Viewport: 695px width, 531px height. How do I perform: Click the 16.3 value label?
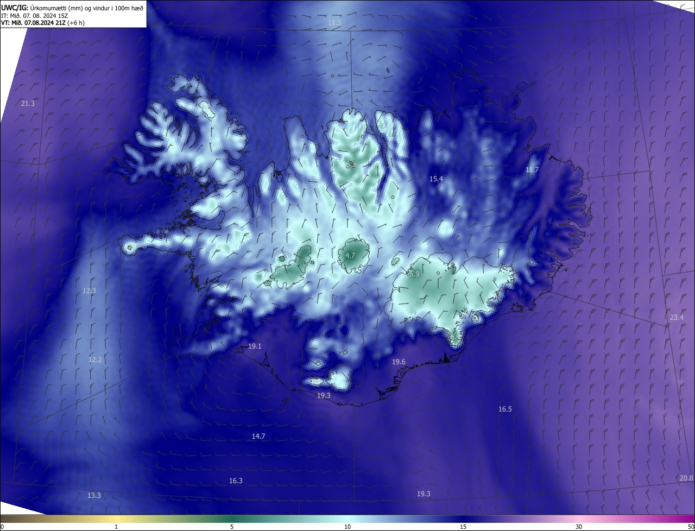click(x=236, y=481)
